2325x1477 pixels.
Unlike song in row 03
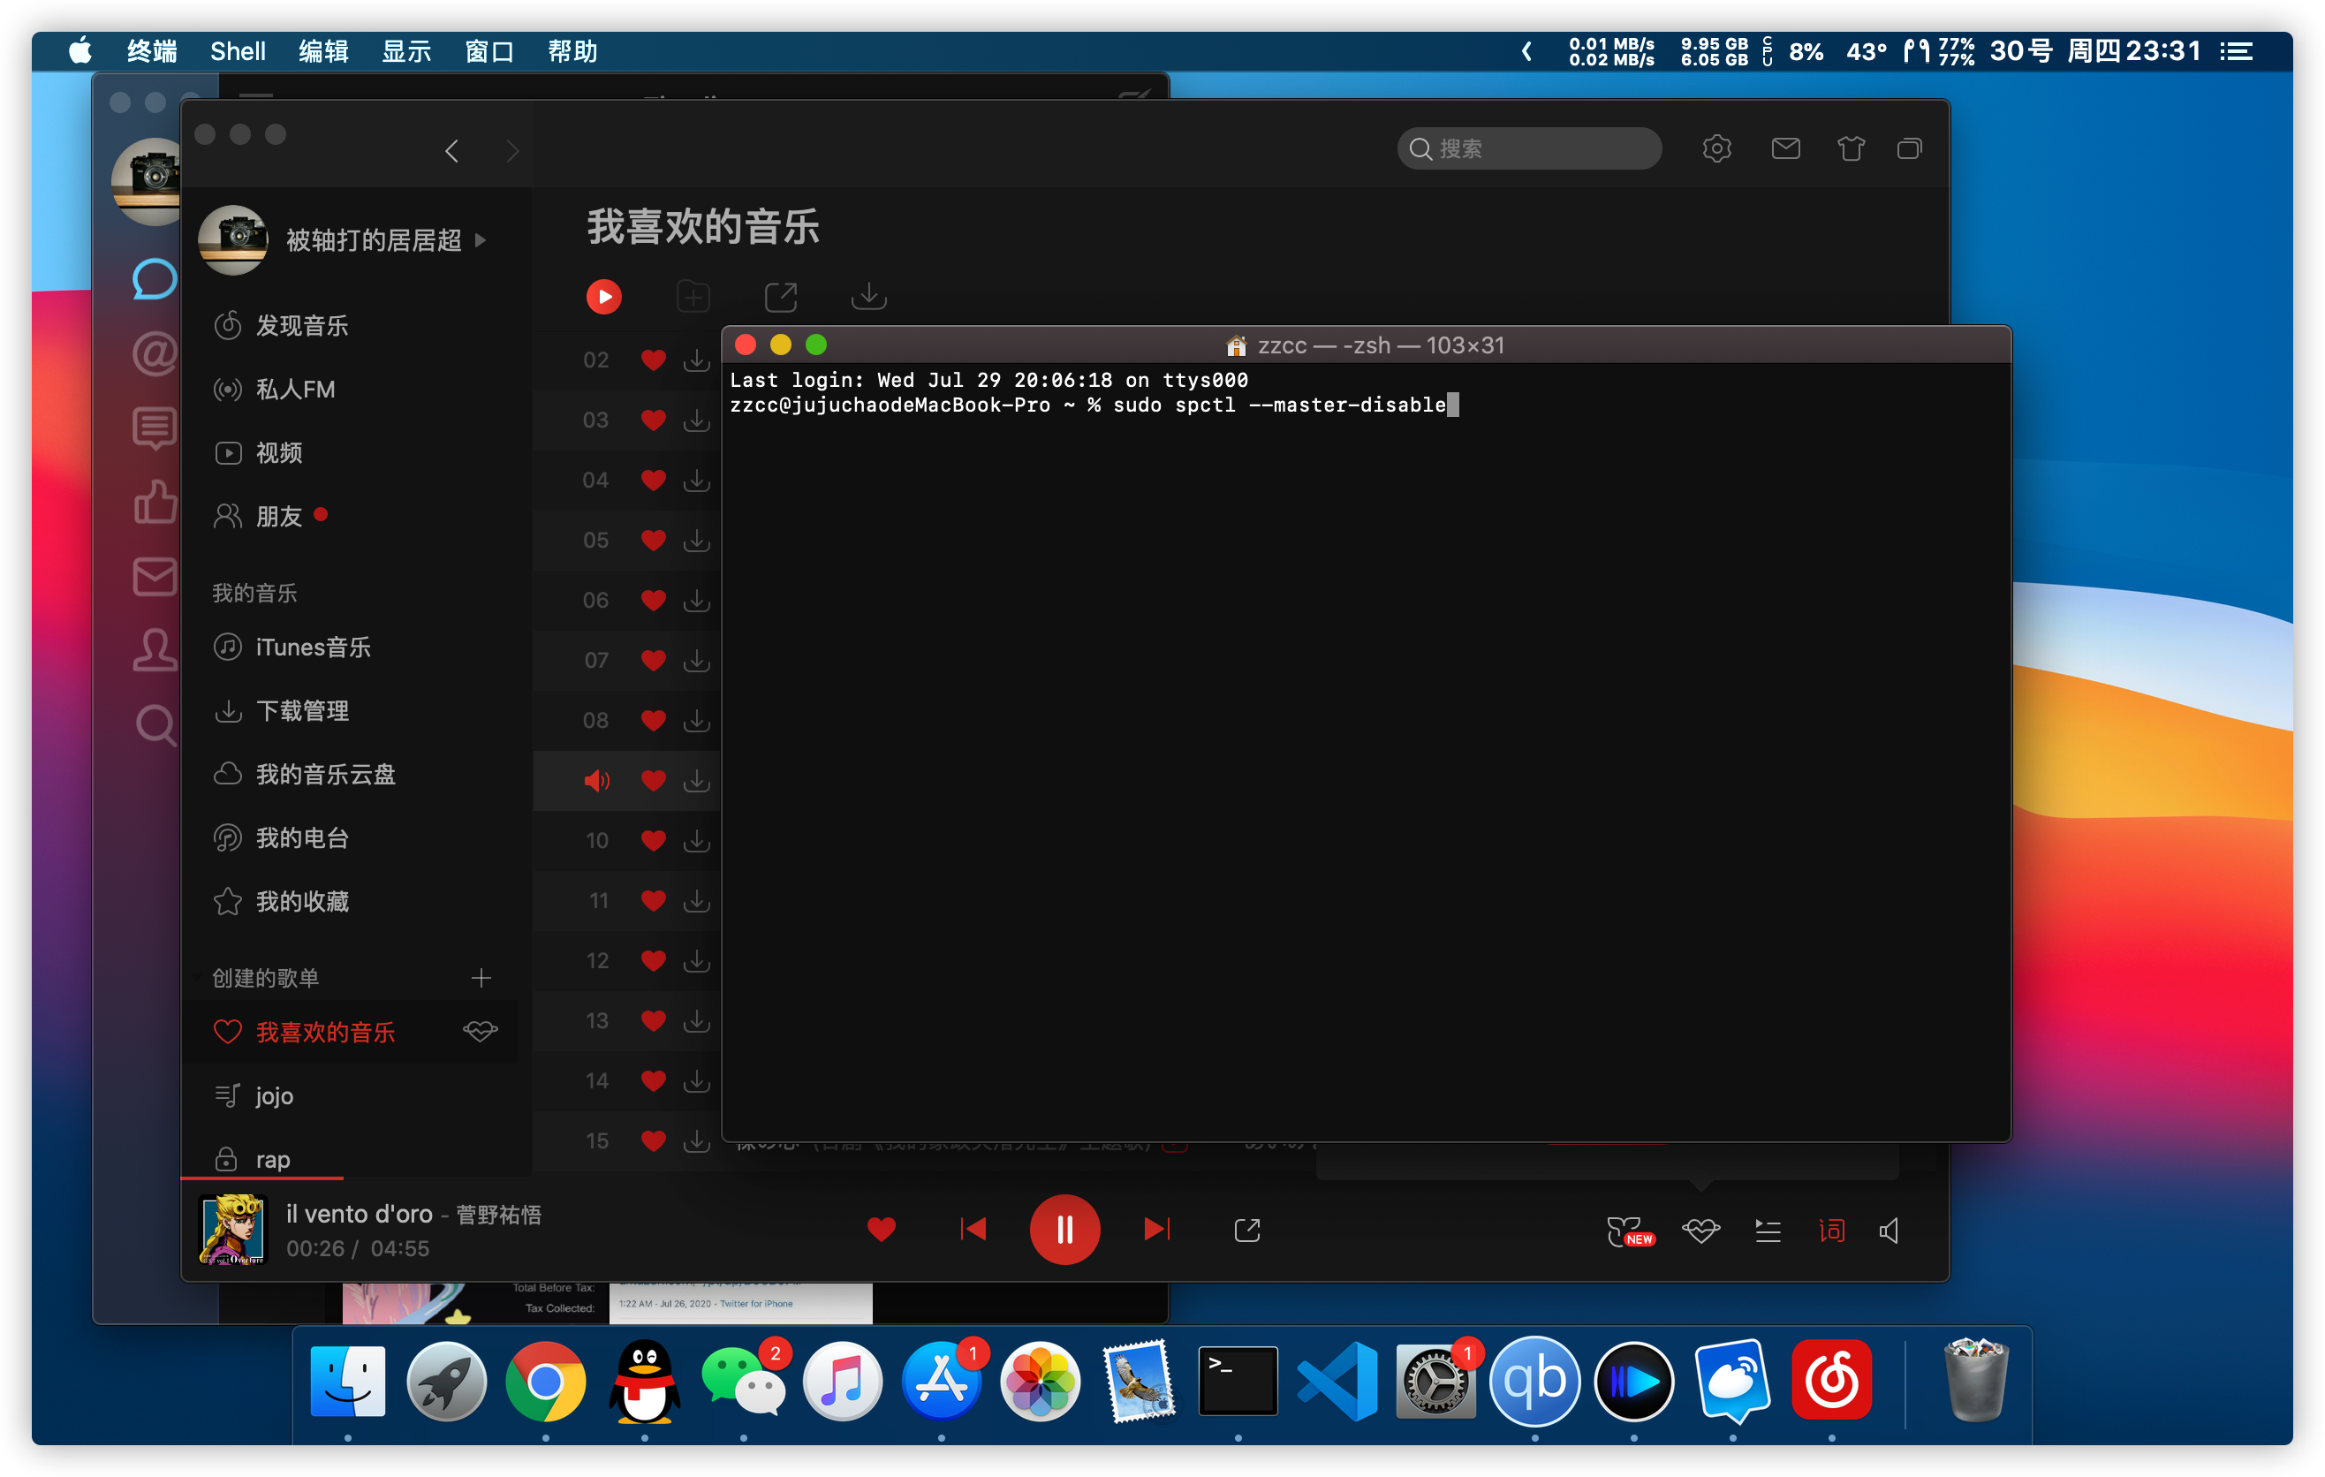click(x=653, y=420)
